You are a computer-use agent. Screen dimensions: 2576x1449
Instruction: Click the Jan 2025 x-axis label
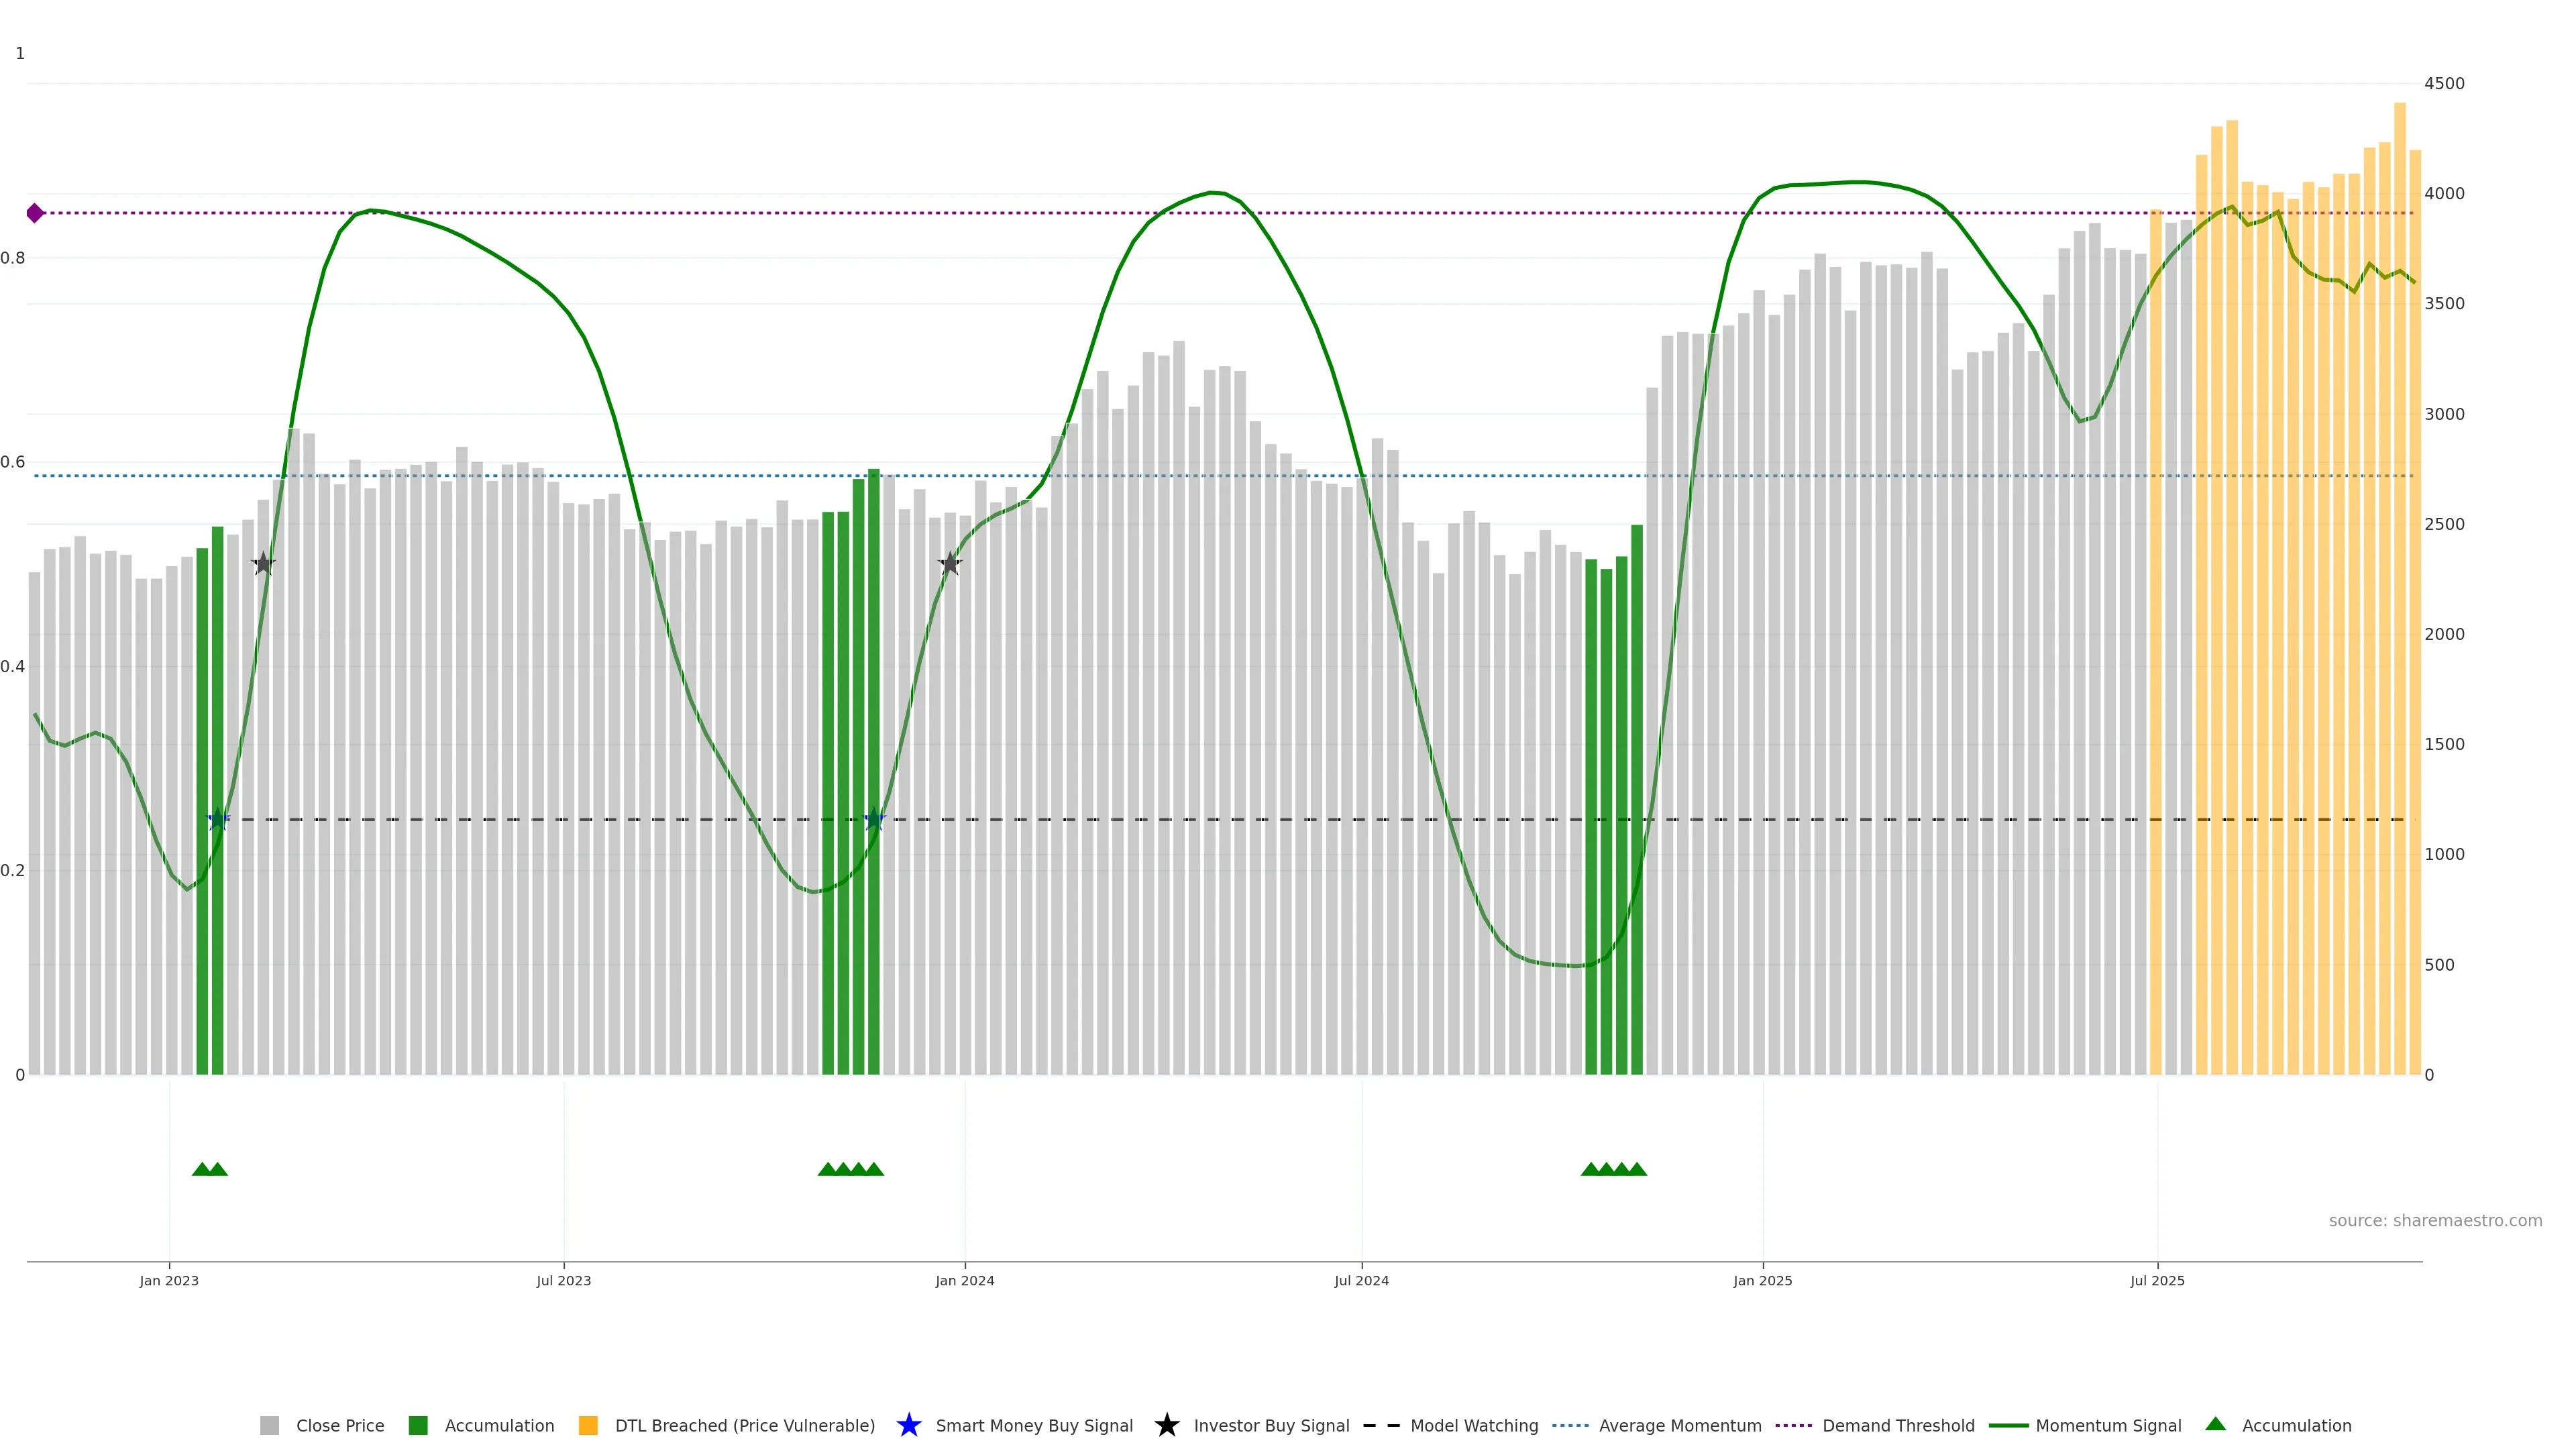(x=1762, y=1281)
